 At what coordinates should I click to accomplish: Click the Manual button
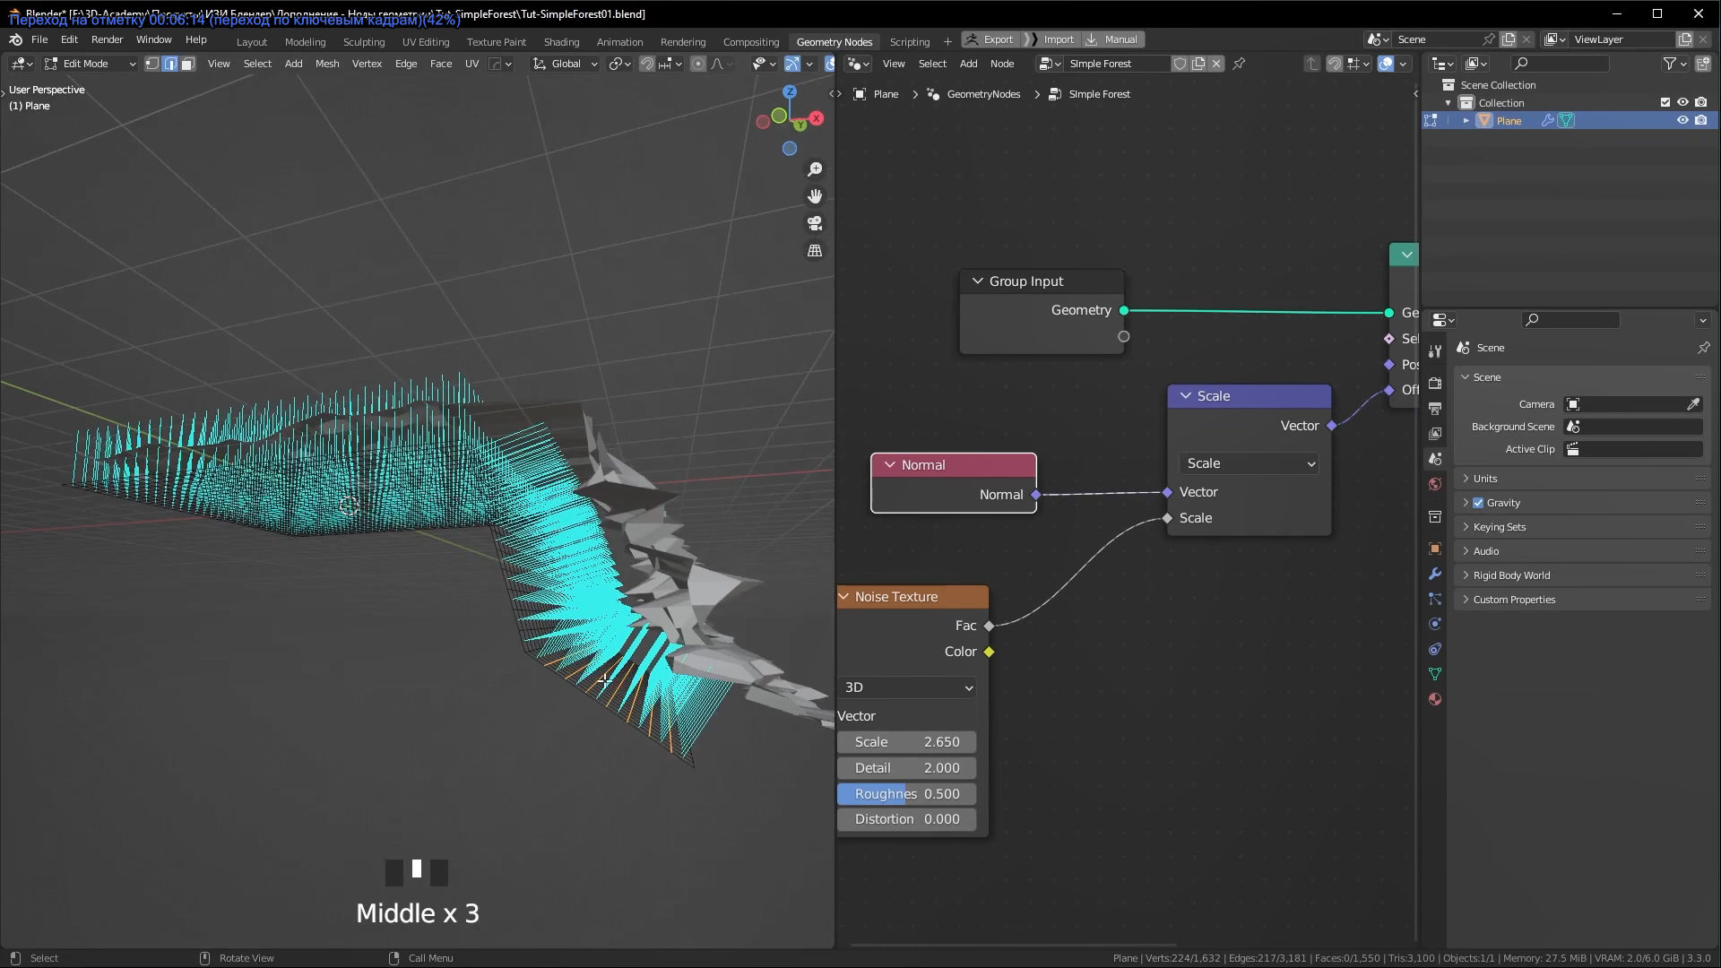point(1112,39)
